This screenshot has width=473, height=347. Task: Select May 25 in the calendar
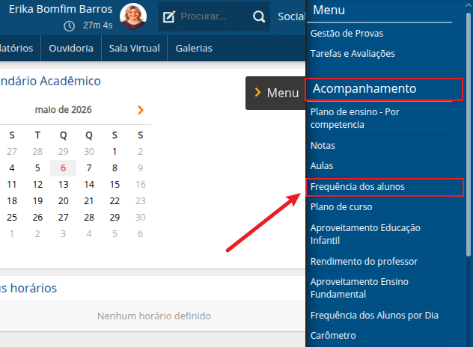coord(12,218)
